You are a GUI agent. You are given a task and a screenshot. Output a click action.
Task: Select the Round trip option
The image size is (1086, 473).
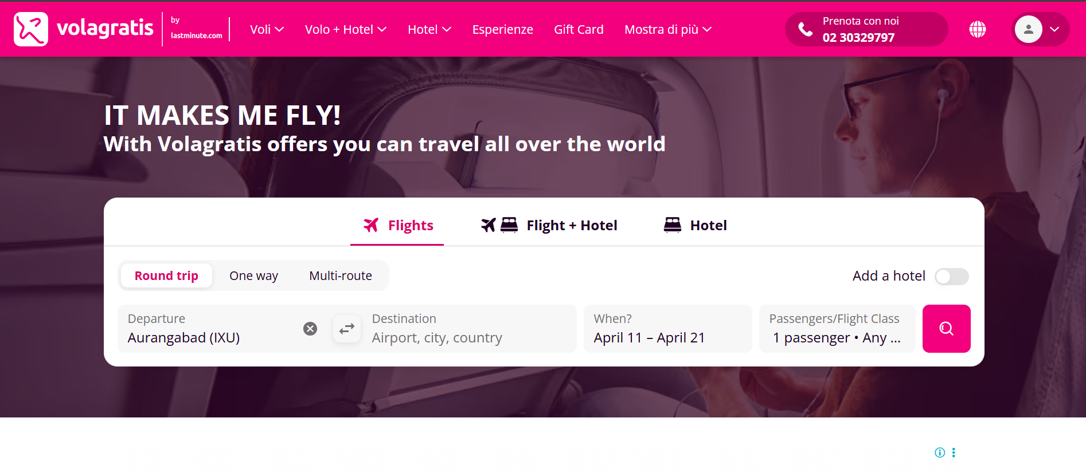(x=166, y=276)
